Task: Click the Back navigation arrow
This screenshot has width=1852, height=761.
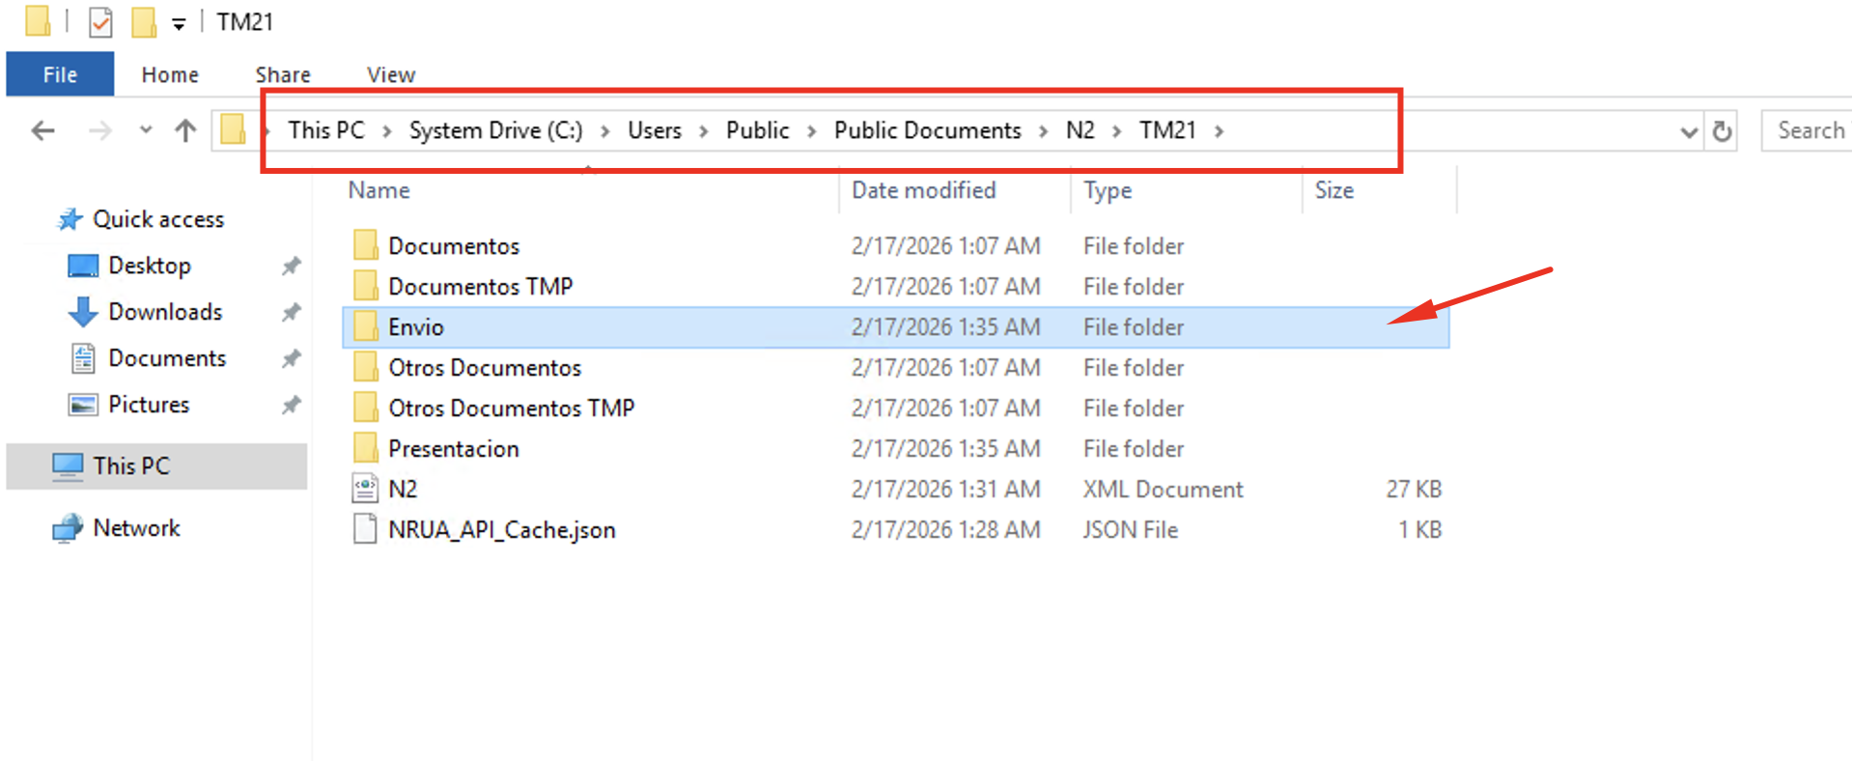Action: pos(43,130)
